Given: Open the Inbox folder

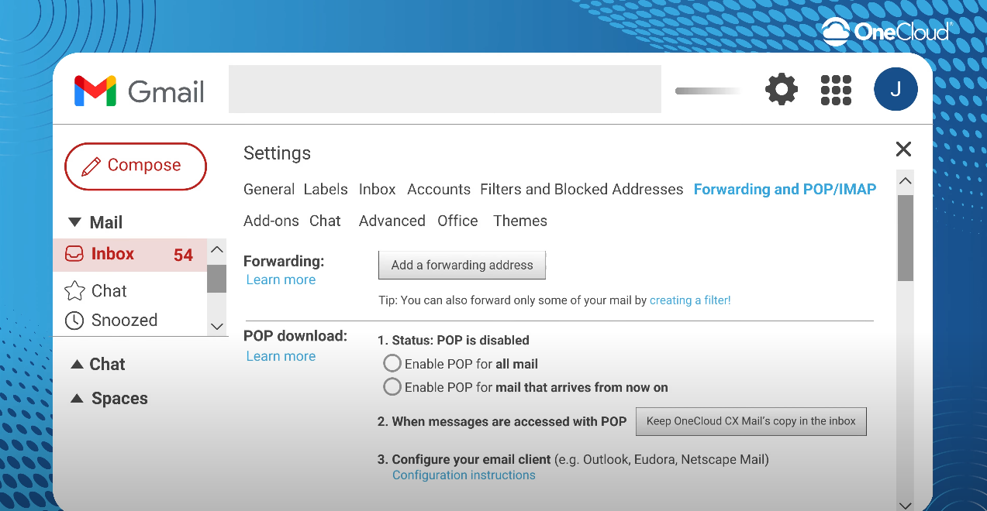Looking at the screenshot, I should click(x=112, y=254).
